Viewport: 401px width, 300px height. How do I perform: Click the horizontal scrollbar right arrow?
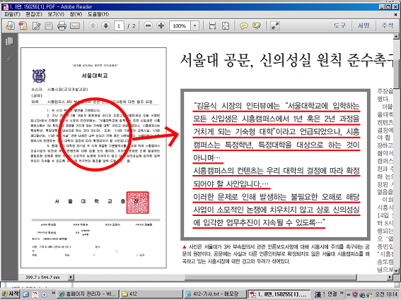pyautogui.click(x=390, y=277)
